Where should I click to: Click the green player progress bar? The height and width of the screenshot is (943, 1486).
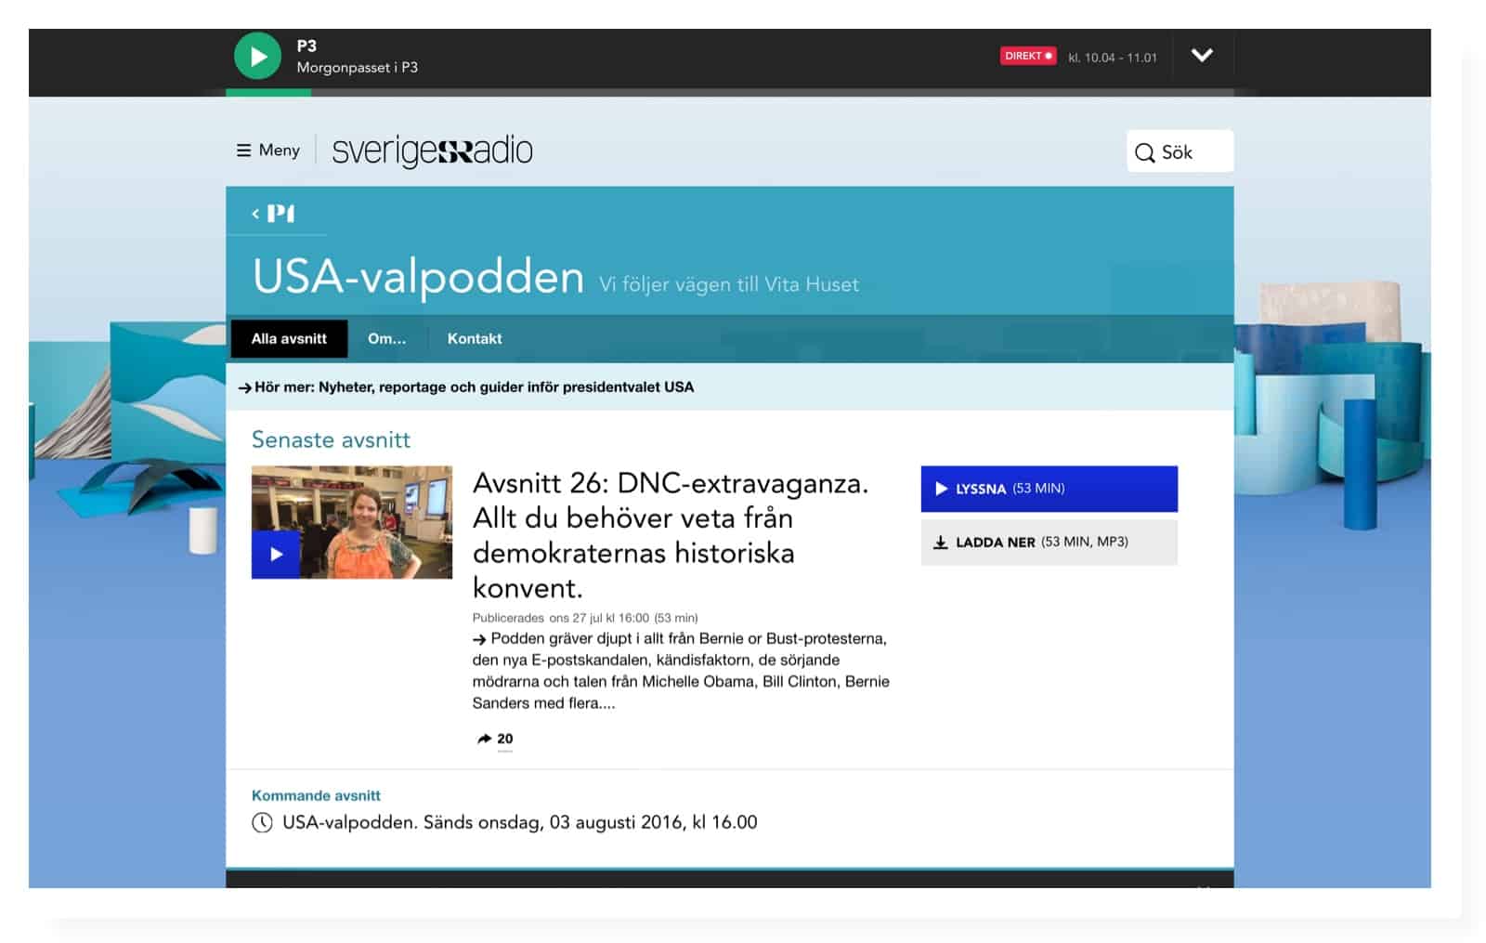pos(268,93)
